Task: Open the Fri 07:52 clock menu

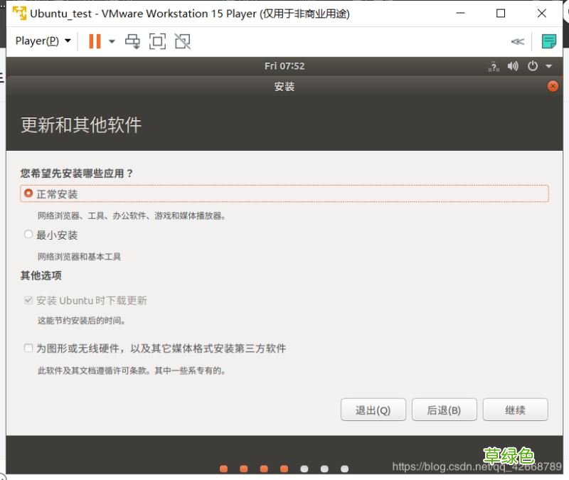Action: point(284,66)
